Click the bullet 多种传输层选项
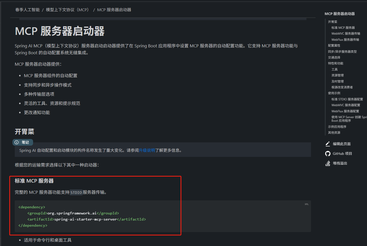367x246 pixels. [x=39, y=94]
